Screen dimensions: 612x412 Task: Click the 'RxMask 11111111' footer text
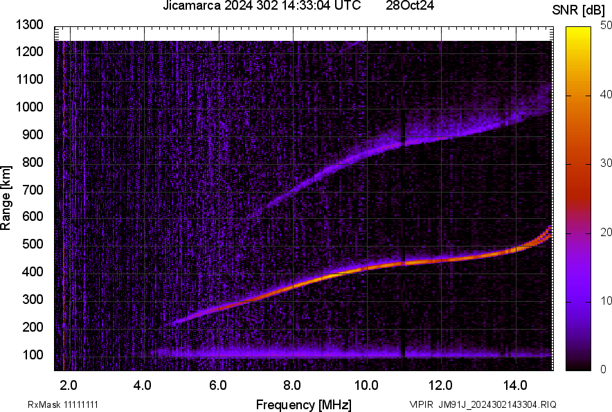(63, 404)
